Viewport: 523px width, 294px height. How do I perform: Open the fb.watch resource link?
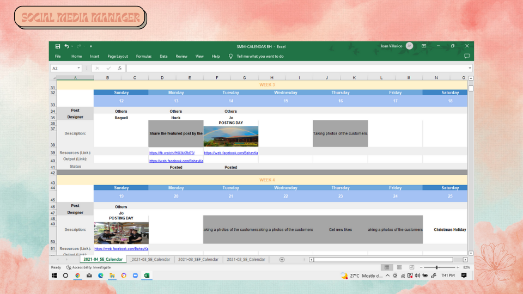172,152
